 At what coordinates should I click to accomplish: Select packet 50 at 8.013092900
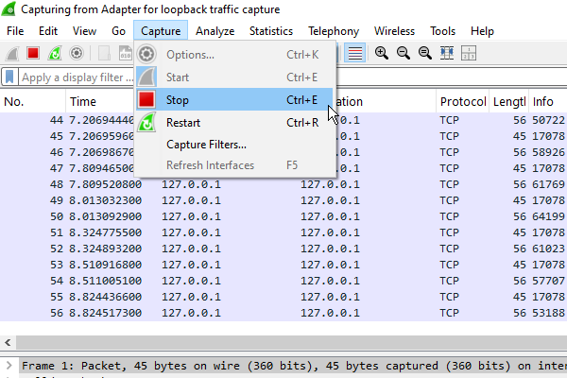[x=283, y=216]
